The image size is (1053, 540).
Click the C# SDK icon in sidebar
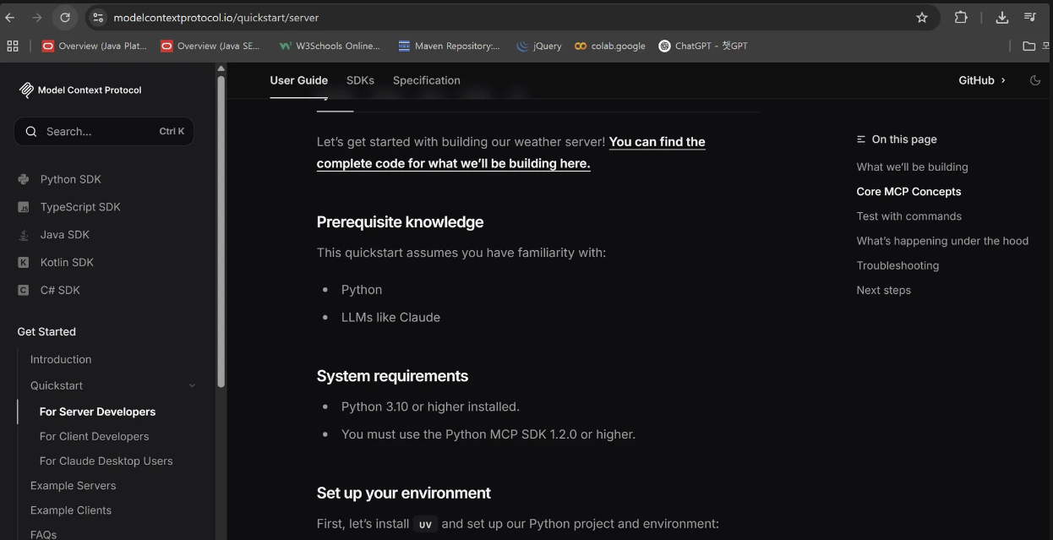click(24, 290)
